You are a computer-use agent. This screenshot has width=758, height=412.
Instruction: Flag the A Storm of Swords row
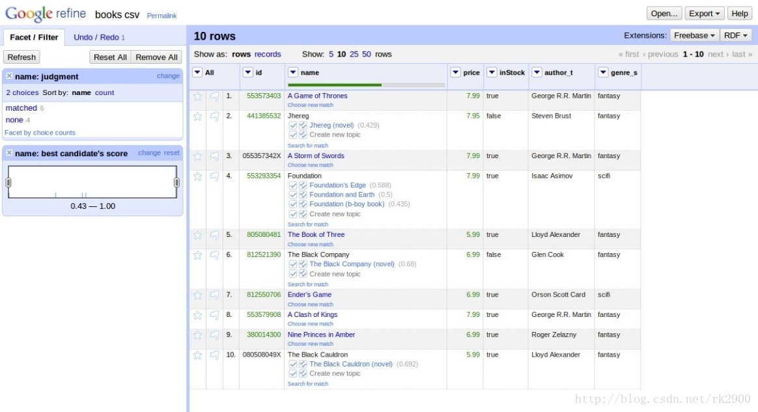(215, 156)
